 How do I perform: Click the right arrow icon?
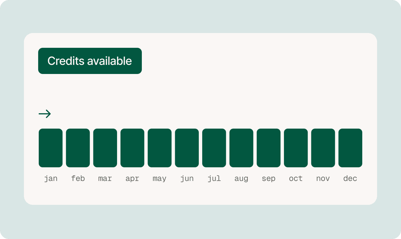[x=45, y=114]
